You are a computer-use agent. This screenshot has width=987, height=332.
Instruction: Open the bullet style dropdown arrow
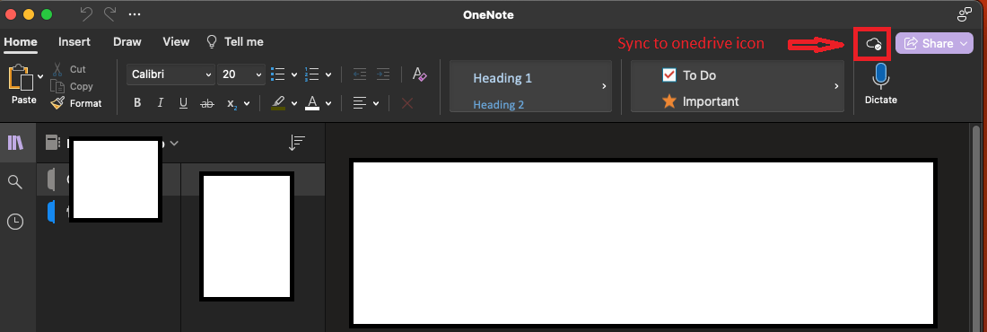294,75
